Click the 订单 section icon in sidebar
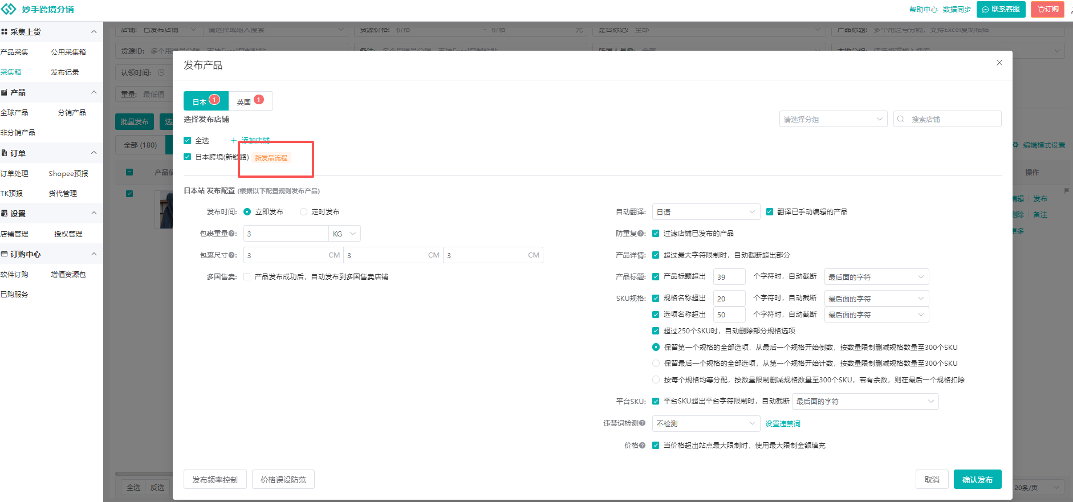1073x502 pixels. click(5, 153)
